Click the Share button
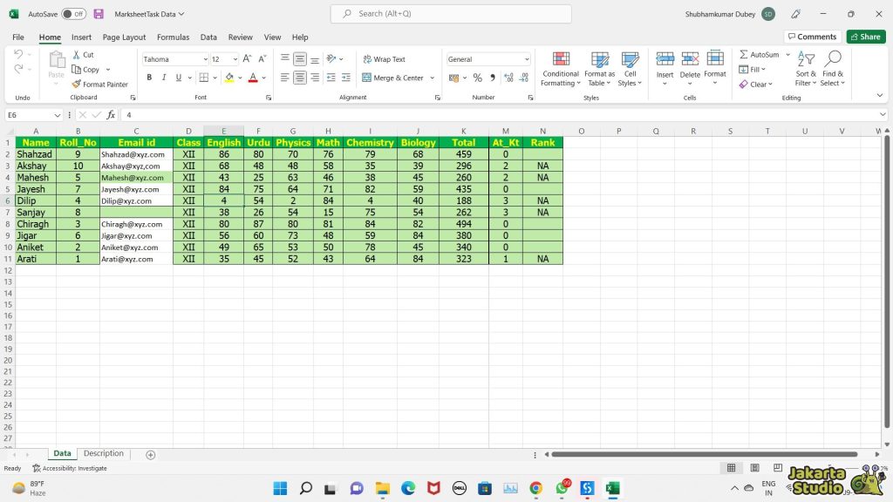The width and height of the screenshot is (893, 502). [864, 37]
